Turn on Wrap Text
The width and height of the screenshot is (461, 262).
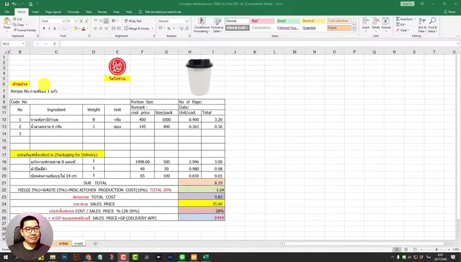pyautogui.click(x=133, y=21)
